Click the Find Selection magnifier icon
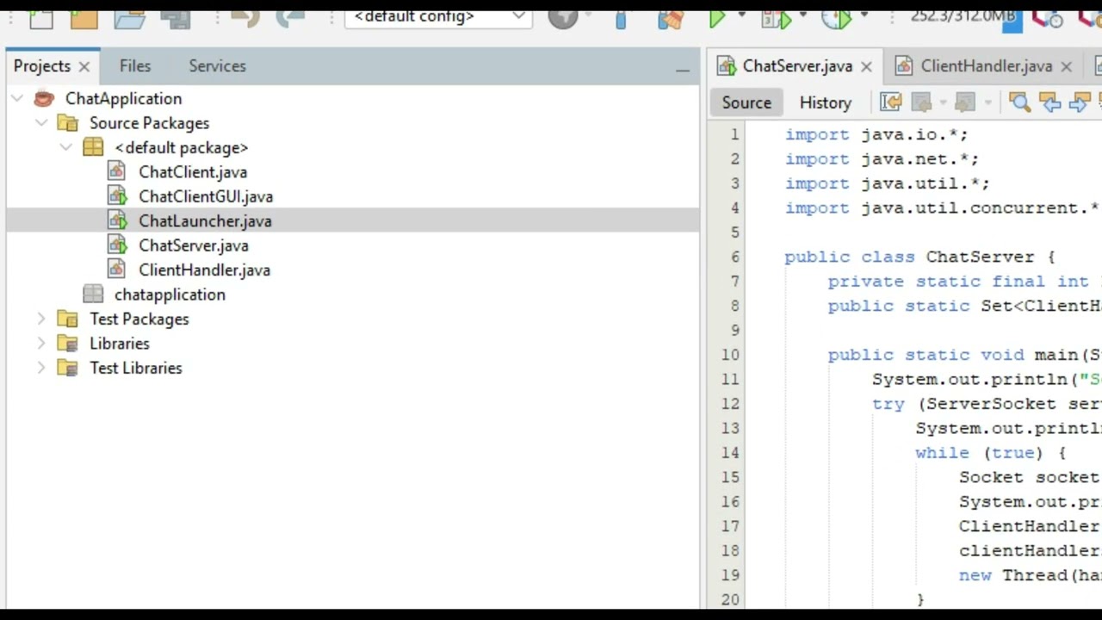 [x=1019, y=102]
